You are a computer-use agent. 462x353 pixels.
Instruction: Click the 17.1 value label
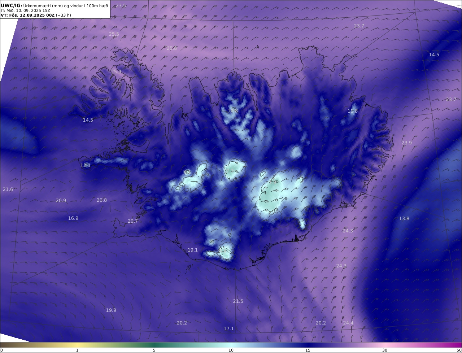229,329
